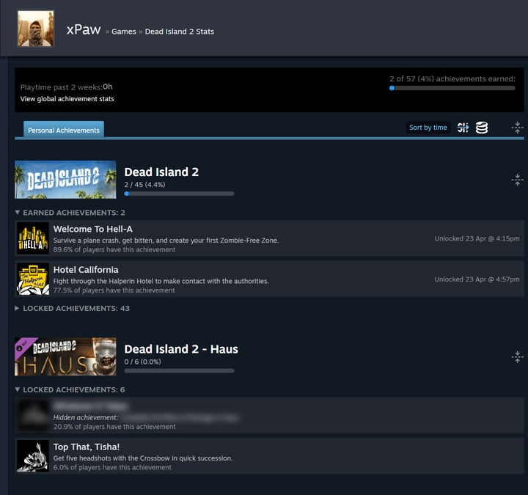Open the SteamDB database icon
The width and height of the screenshot is (528, 495).
coord(482,128)
